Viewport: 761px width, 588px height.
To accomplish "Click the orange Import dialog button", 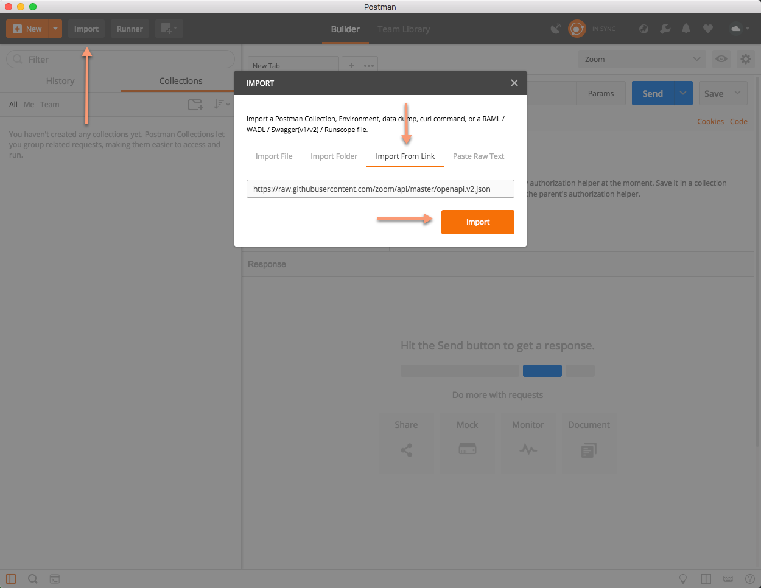I will 478,222.
